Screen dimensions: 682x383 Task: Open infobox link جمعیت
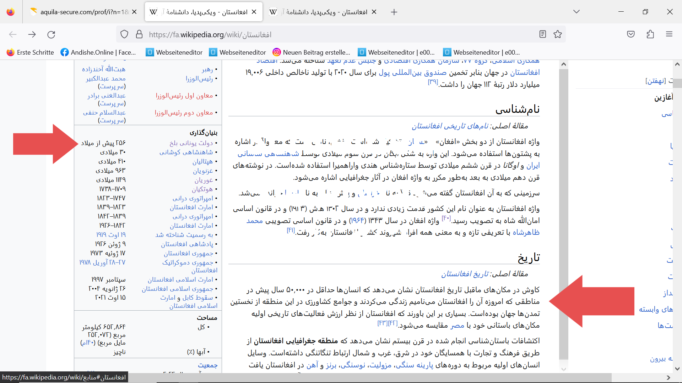point(208,365)
